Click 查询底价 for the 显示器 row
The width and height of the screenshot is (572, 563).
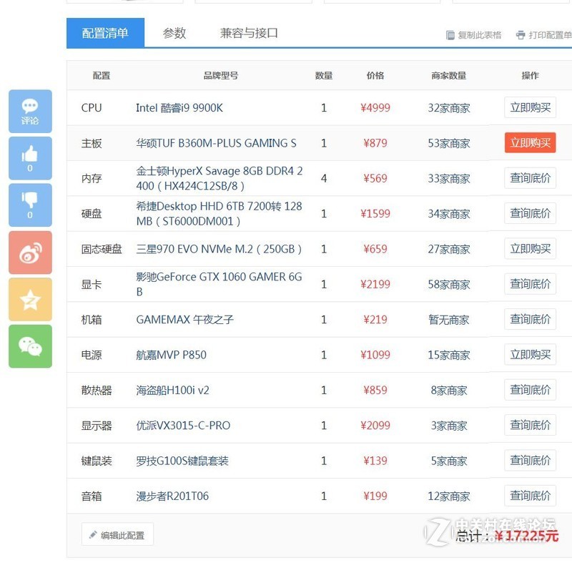tap(530, 425)
